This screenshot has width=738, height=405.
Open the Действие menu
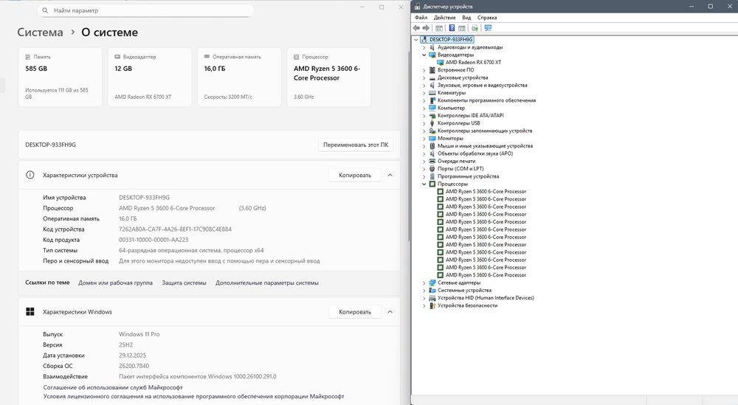444,18
